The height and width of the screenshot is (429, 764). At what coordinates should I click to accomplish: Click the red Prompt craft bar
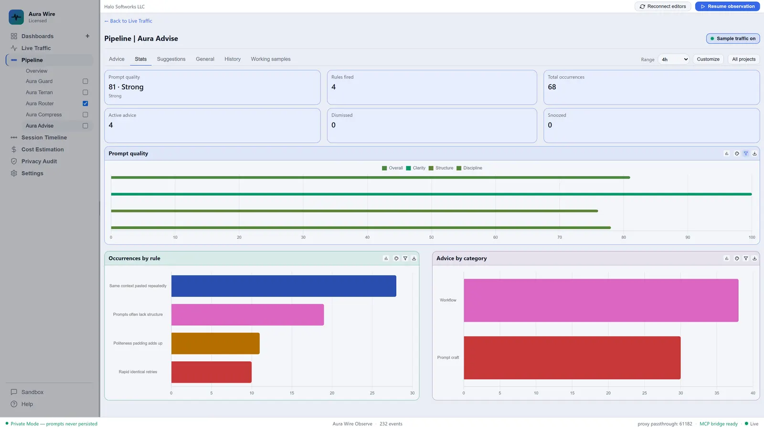tap(572, 358)
